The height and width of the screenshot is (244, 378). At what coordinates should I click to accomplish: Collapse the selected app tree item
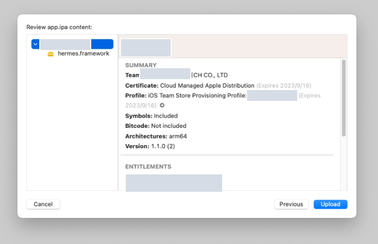click(x=35, y=44)
